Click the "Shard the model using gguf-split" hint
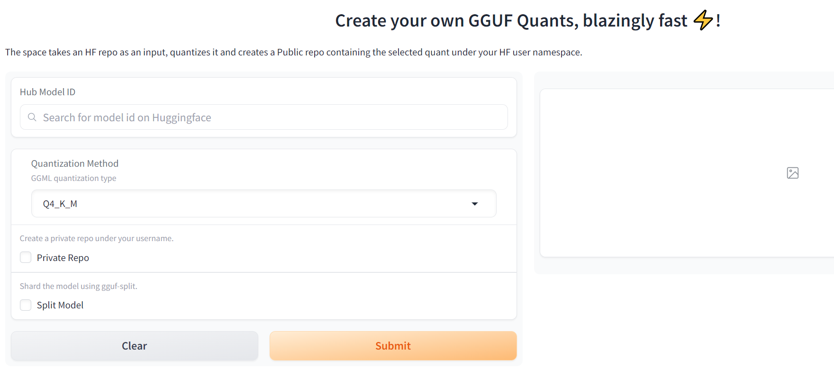The image size is (834, 378). [x=79, y=286]
